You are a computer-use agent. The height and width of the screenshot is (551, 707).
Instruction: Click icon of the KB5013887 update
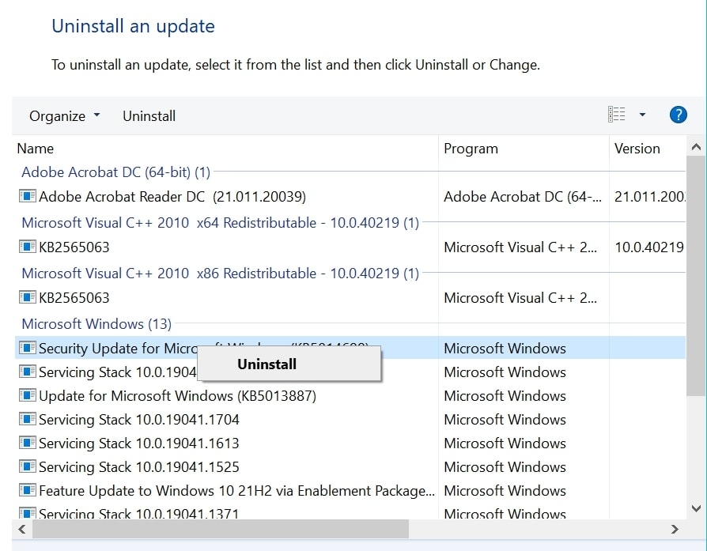27,395
